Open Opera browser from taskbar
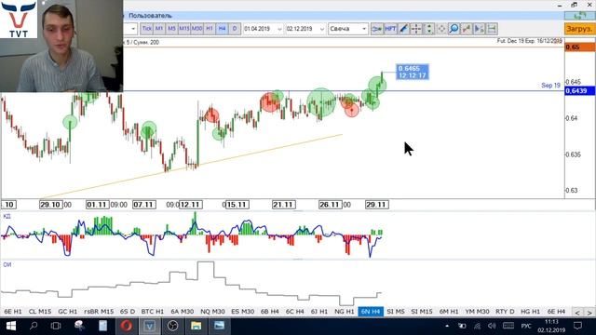596x335 pixels. pyautogui.click(x=127, y=326)
